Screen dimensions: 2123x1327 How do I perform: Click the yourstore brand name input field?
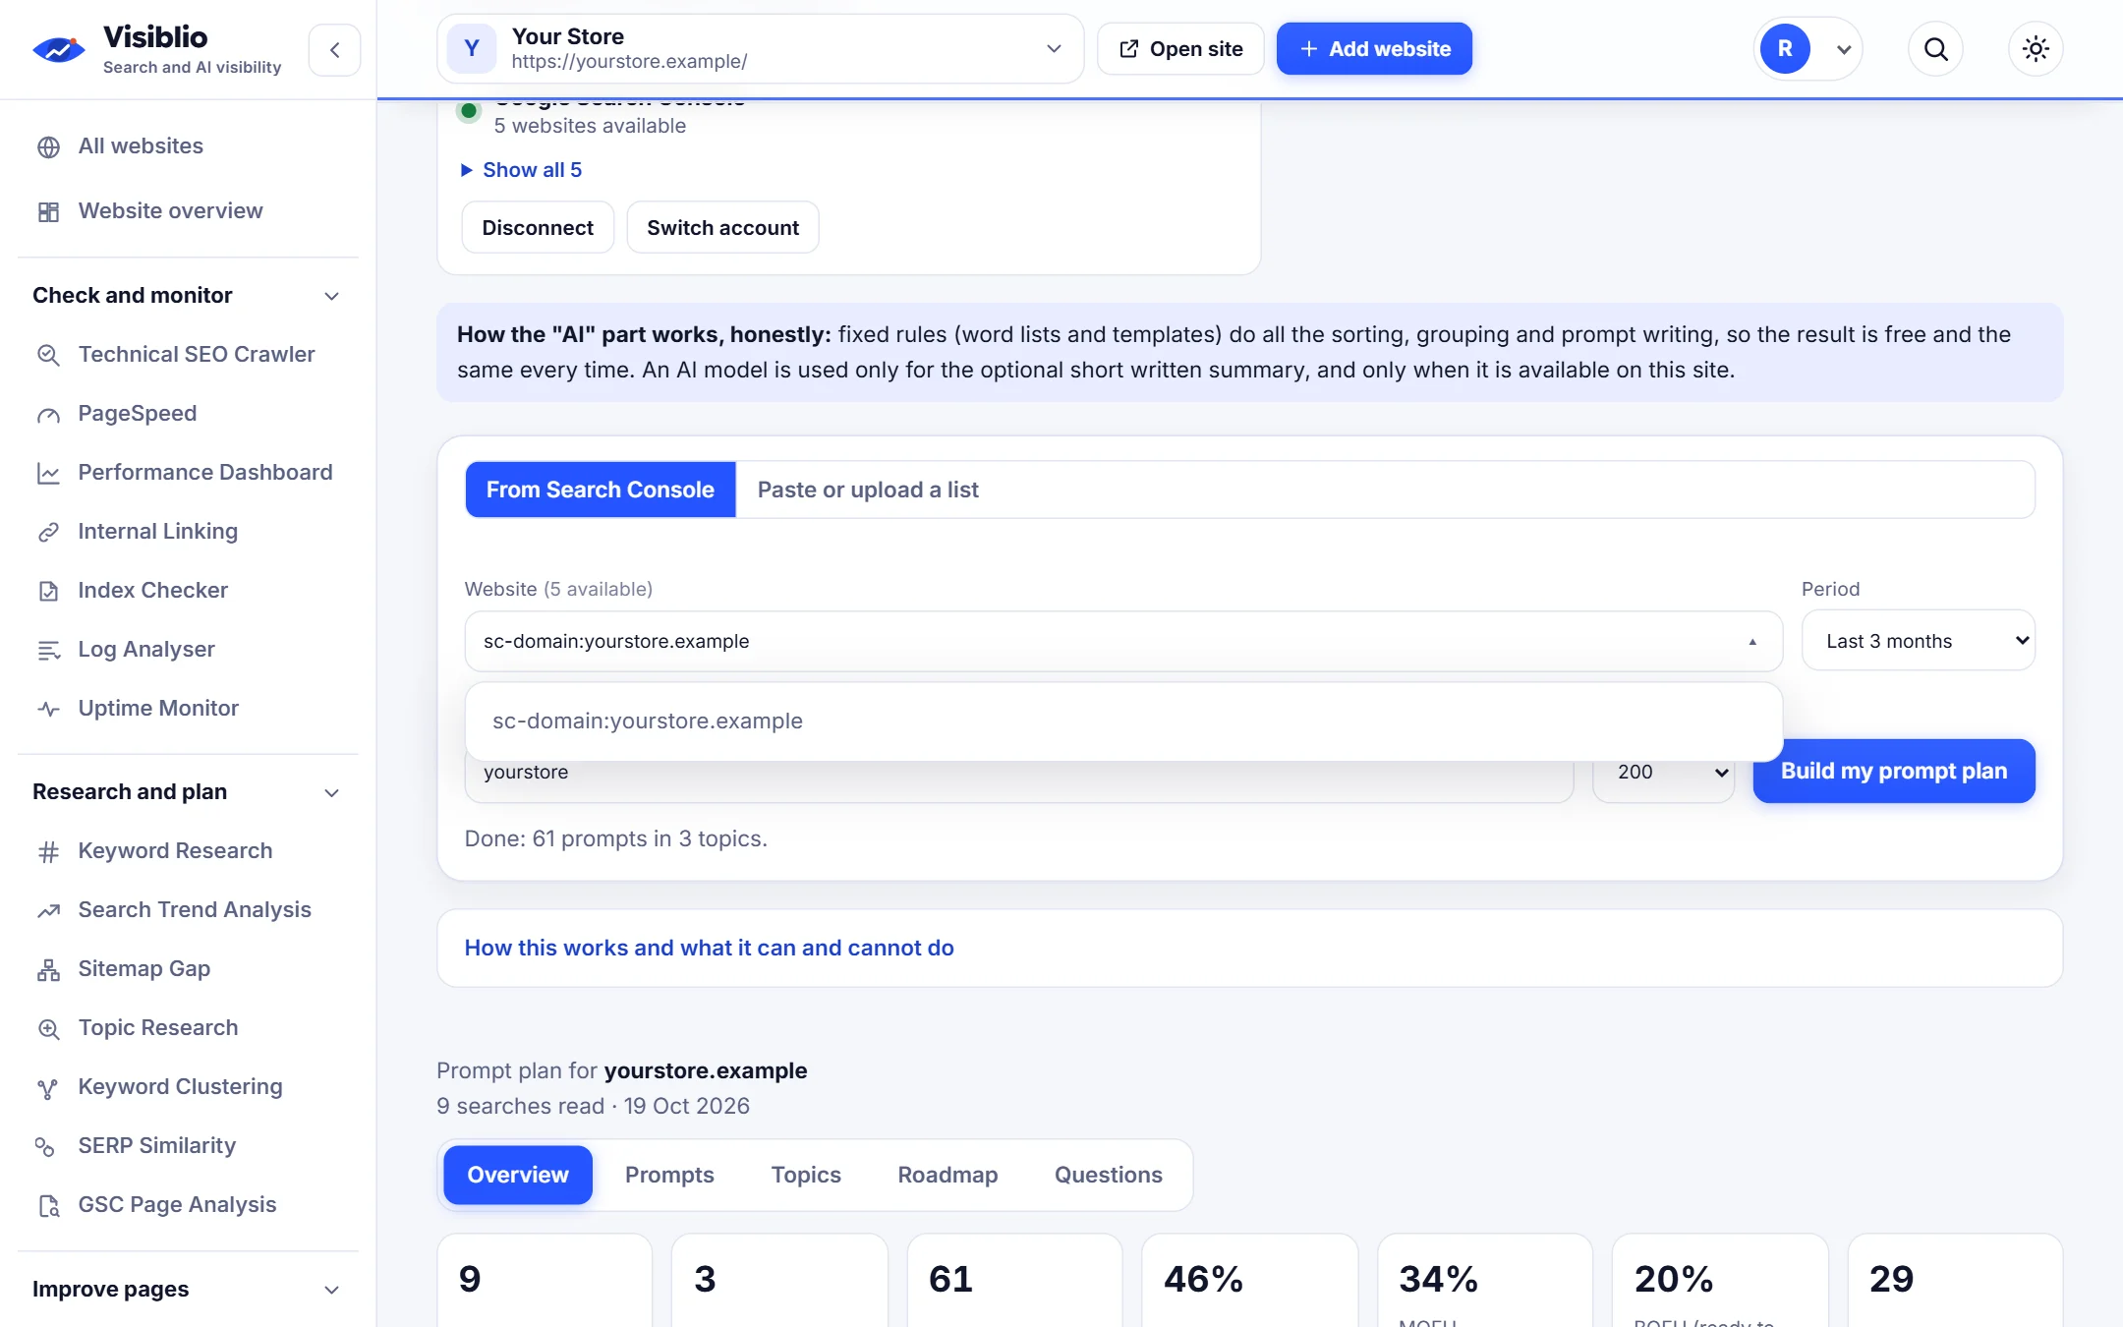[x=1019, y=773]
